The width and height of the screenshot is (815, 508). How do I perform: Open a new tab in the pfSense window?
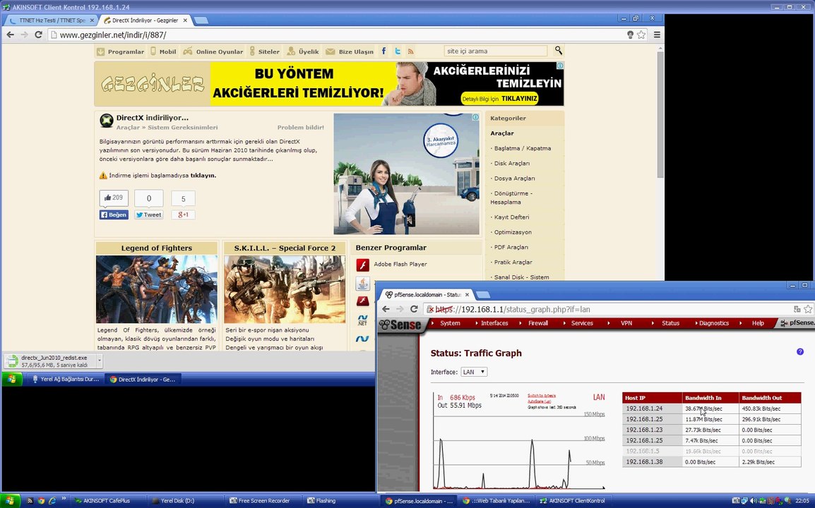(x=483, y=295)
